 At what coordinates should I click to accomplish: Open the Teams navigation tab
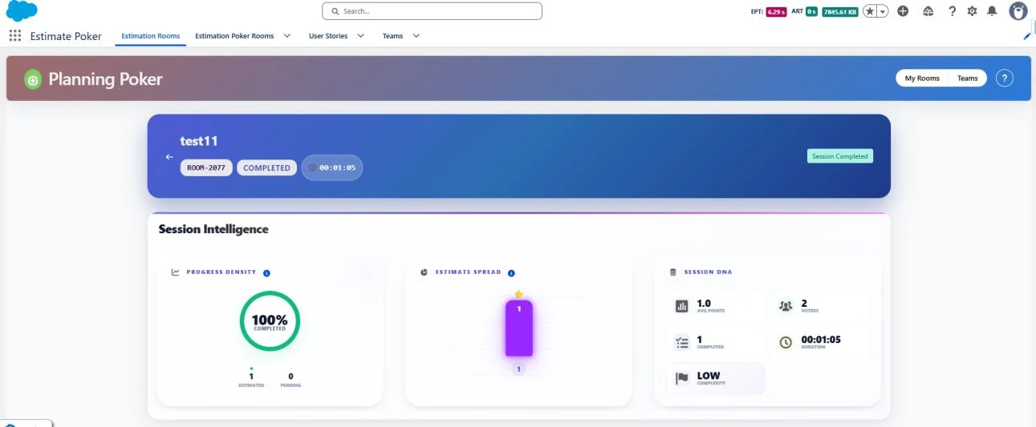pos(392,36)
